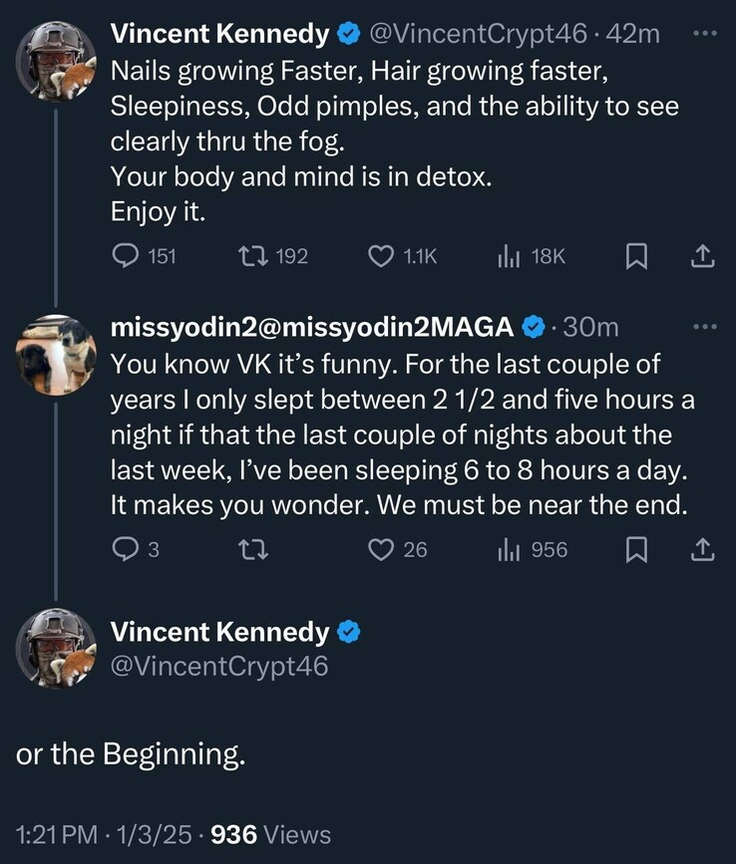Bookmark Vincent Kennedy's detox tweet

tap(635, 256)
